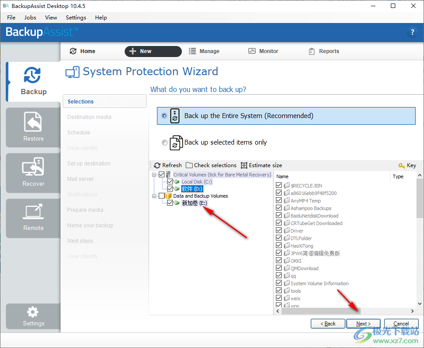424x348 pixels.
Task: Click the Data and Backup Volumes icon
Action: tap(168, 196)
